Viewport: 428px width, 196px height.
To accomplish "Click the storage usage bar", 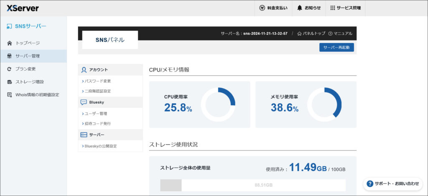I will (253, 185).
